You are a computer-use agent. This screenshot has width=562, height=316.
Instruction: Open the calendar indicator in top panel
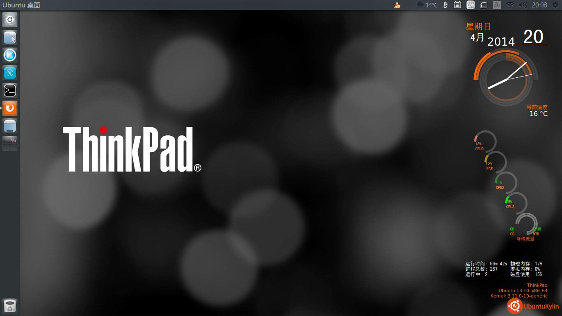(x=457, y=5)
